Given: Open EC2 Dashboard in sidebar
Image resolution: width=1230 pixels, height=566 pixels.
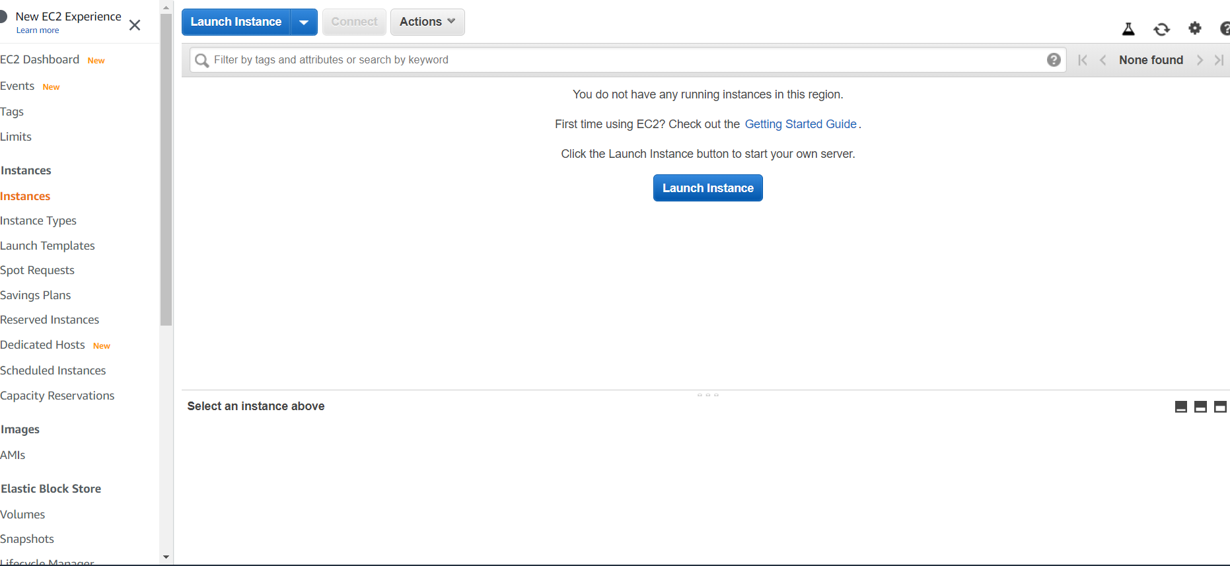Looking at the screenshot, I should 40,59.
